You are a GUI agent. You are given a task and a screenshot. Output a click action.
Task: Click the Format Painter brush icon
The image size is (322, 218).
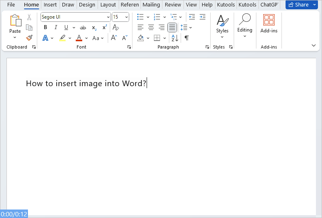[29, 38]
